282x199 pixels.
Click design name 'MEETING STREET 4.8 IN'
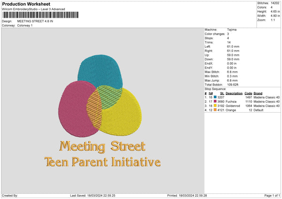point(35,21)
